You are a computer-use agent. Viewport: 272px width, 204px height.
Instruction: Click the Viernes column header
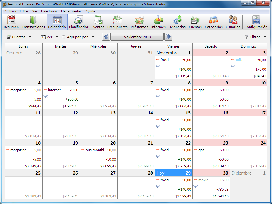pos(173,46)
